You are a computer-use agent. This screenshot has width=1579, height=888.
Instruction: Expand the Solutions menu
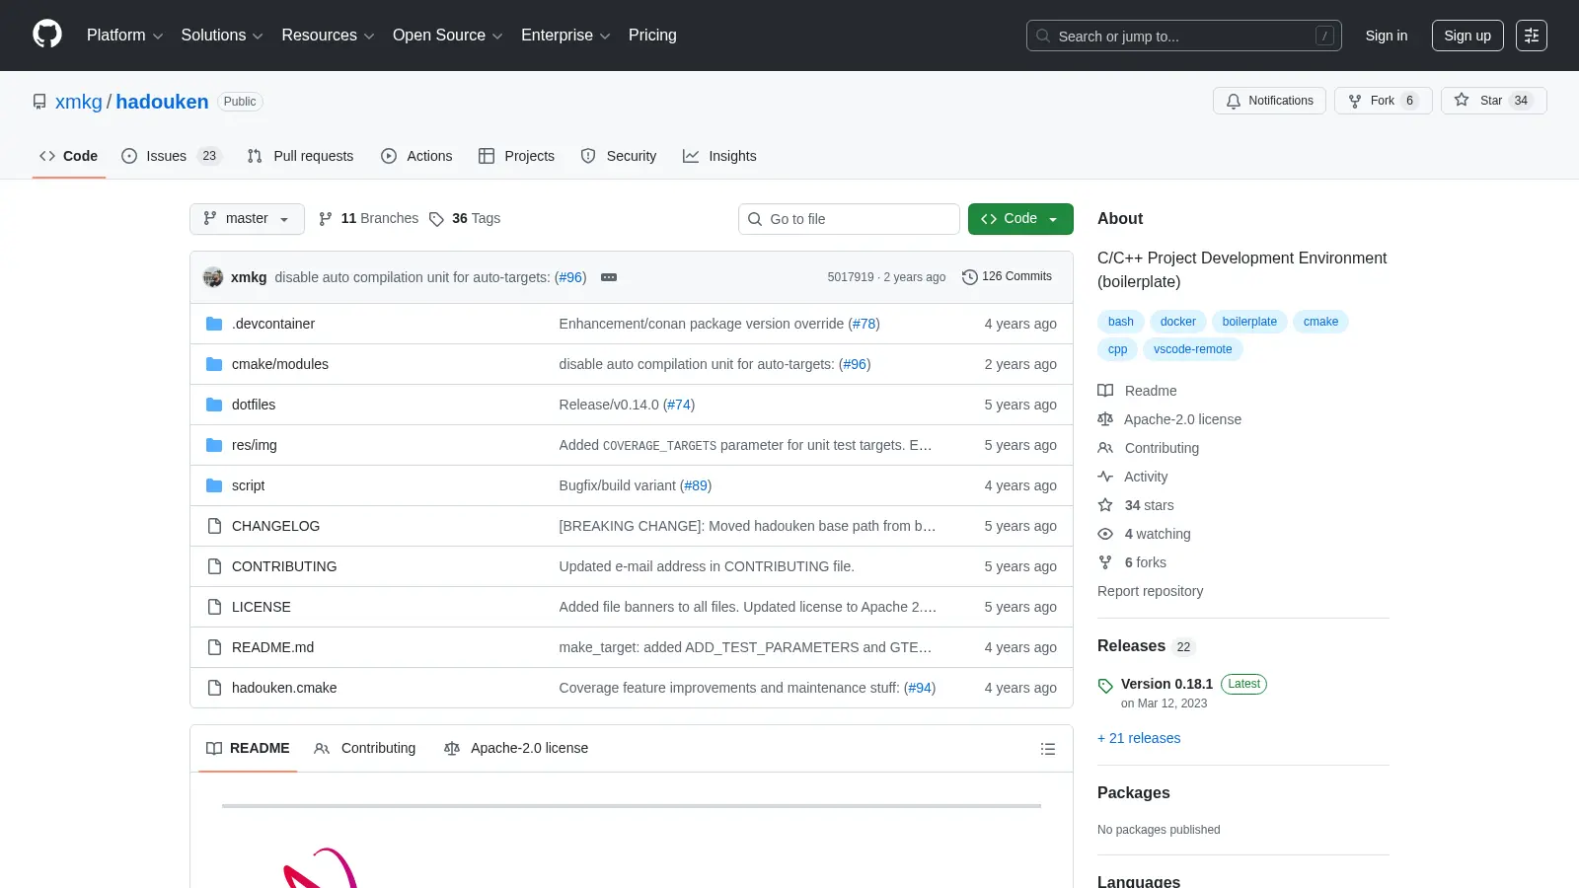point(222,36)
